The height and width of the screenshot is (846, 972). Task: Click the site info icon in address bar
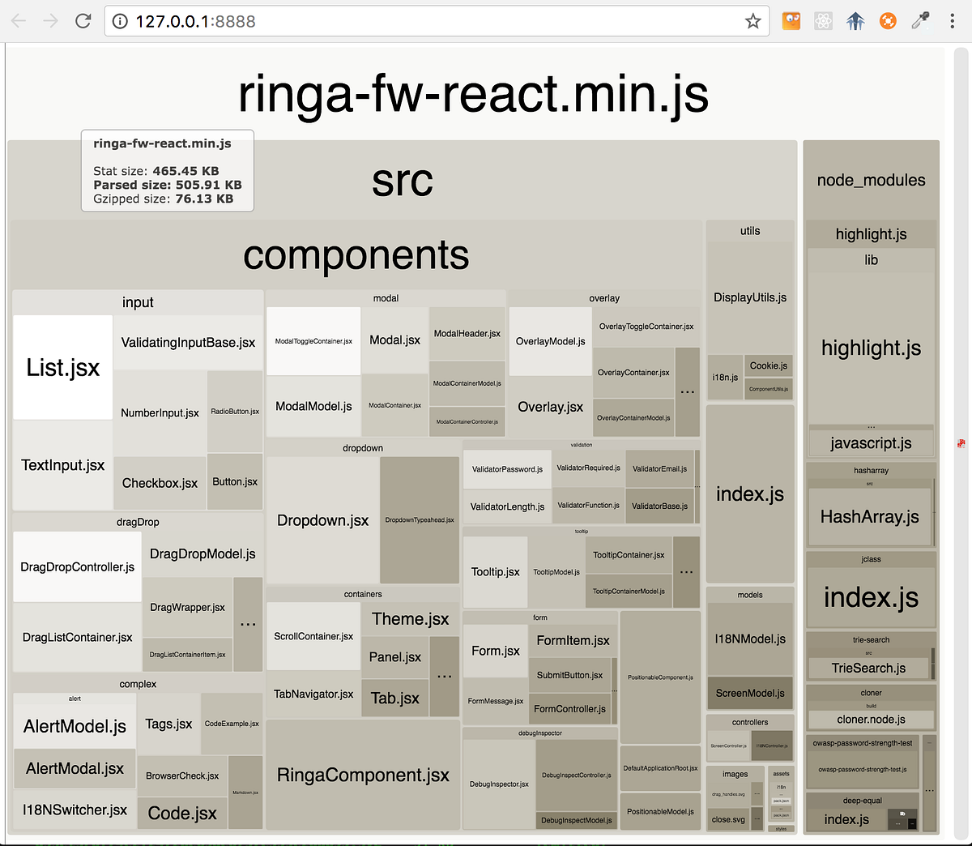coord(119,21)
